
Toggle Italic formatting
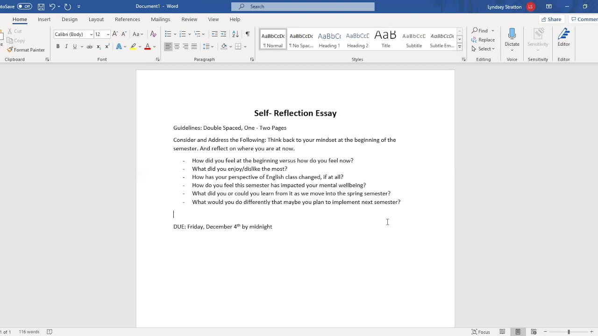(x=66, y=47)
